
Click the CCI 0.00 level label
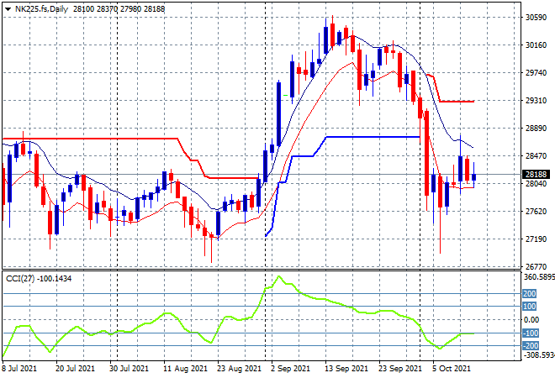531,320
